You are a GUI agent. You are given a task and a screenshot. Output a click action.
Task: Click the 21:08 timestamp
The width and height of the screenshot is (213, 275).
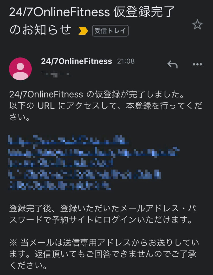[126, 61]
